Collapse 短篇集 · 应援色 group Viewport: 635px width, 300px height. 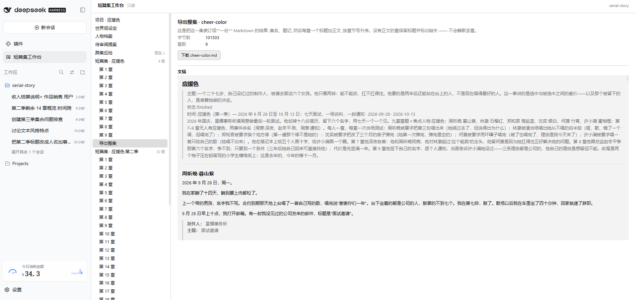pos(130,61)
